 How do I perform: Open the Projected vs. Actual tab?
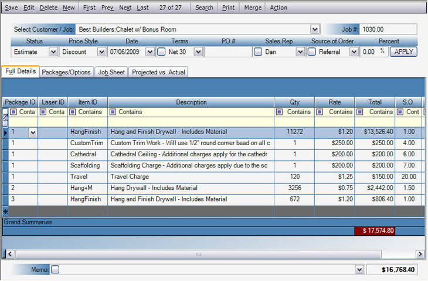point(158,72)
